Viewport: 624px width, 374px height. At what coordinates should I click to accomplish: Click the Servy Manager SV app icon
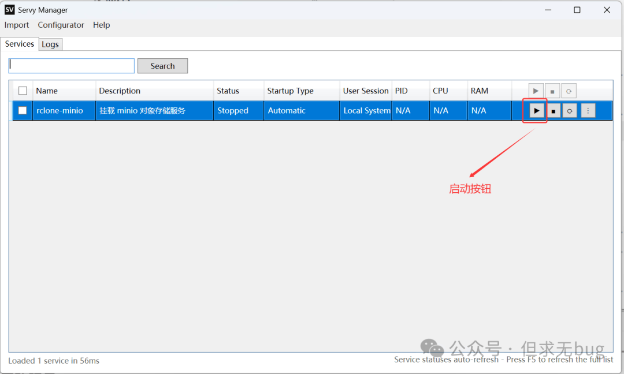[9, 10]
